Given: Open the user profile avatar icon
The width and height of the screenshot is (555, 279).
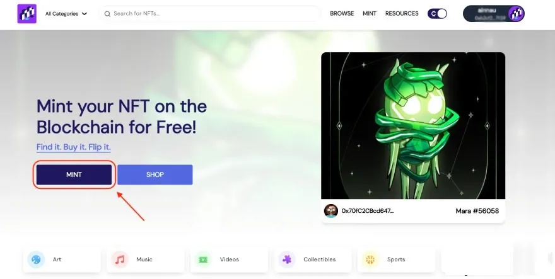Looking at the screenshot, I should (x=516, y=14).
